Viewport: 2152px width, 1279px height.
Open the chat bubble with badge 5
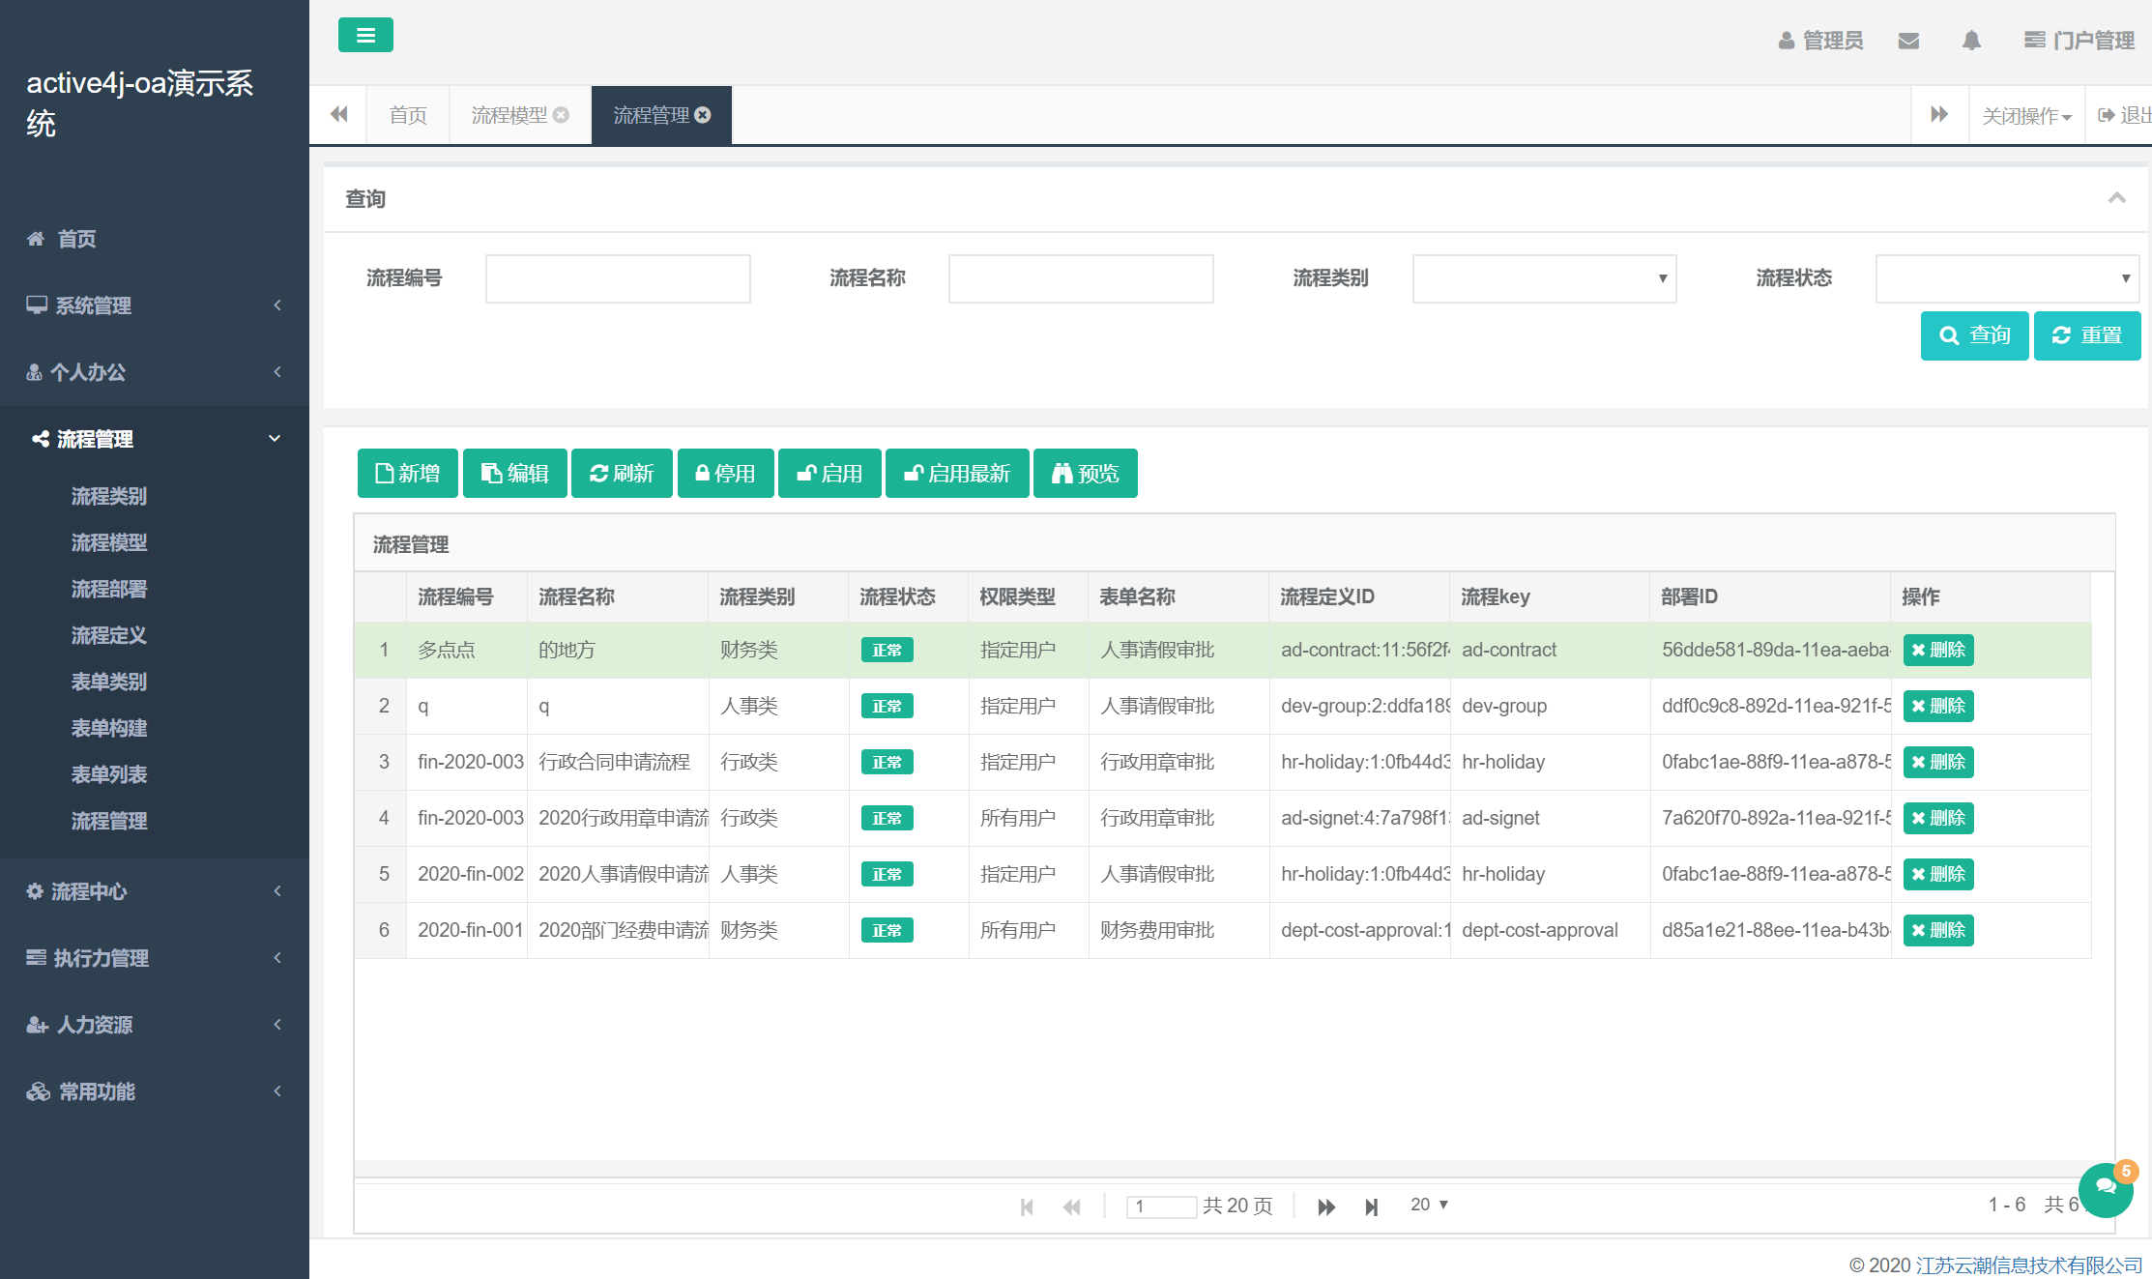(2106, 1189)
